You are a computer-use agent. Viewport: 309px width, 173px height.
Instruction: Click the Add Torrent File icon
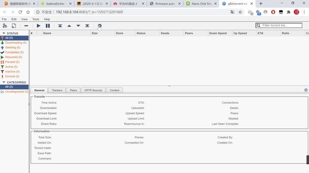(x=14, y=25)
